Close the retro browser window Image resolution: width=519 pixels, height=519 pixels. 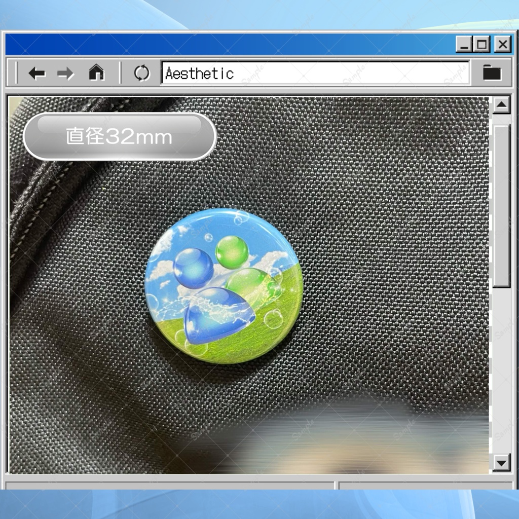pyautogui.click(x=503, y=44)
